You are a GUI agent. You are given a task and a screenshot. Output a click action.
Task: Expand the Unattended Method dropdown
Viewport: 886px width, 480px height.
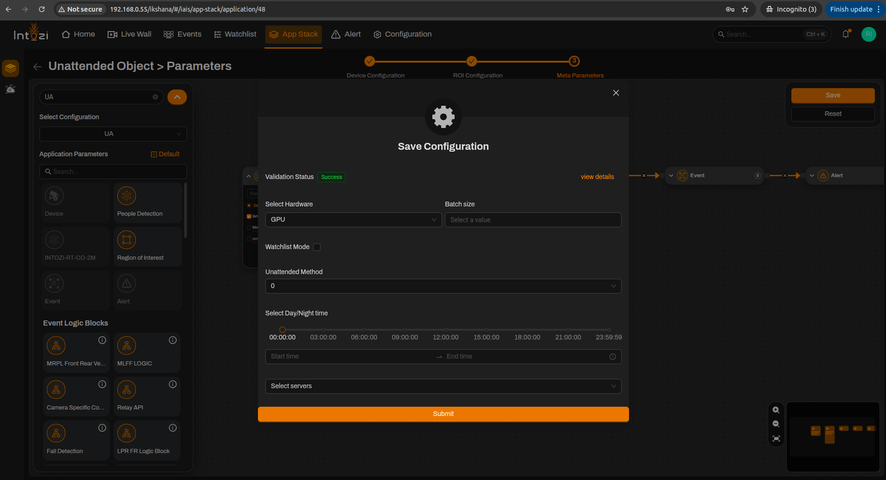[443, 286]
